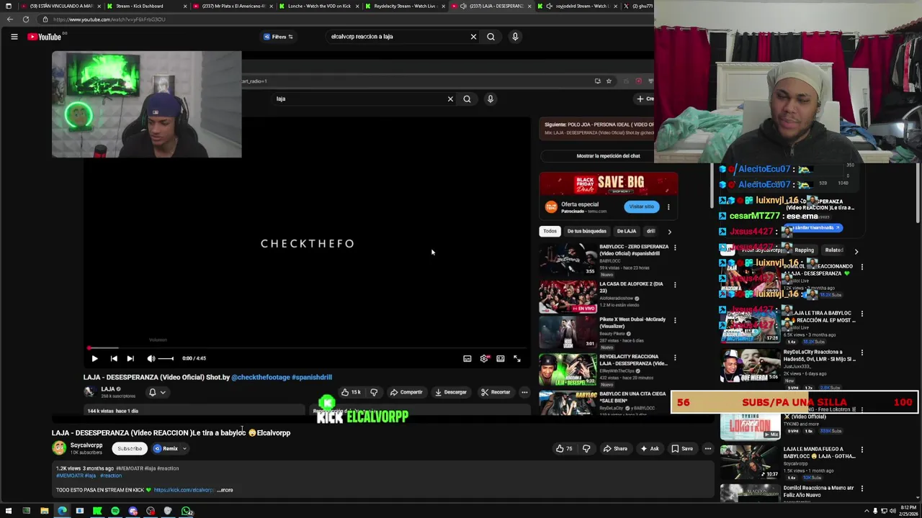This screenshot has height=518, width=922.
Task: Share the reaction video
Action: pos(614,448)
